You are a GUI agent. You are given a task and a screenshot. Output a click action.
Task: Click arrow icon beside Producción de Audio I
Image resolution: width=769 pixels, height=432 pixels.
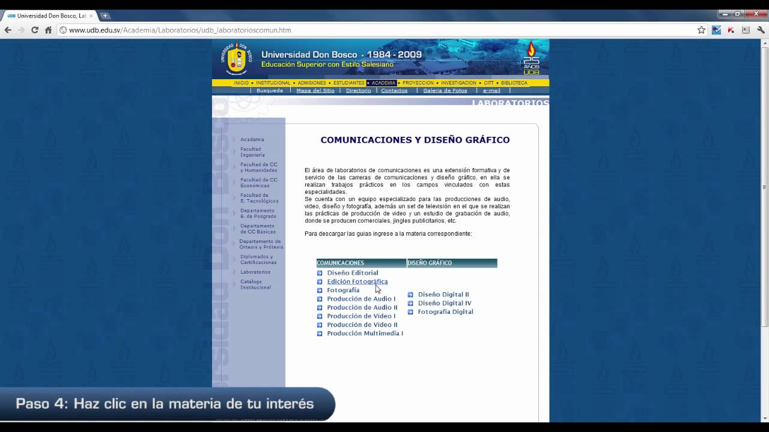[x=320, y=299]
